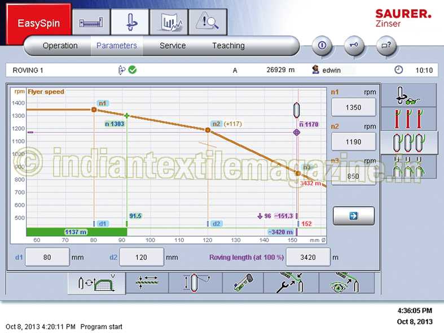The height and width of the screenshot is (333, 444).
Task: Click the ~3420 m length label
Action: (x=280, y=232)
